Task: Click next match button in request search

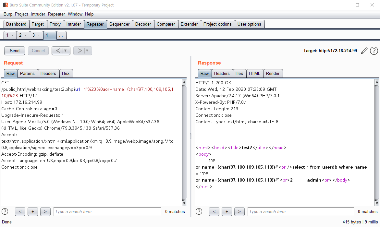Action: (x=45, y=211)
